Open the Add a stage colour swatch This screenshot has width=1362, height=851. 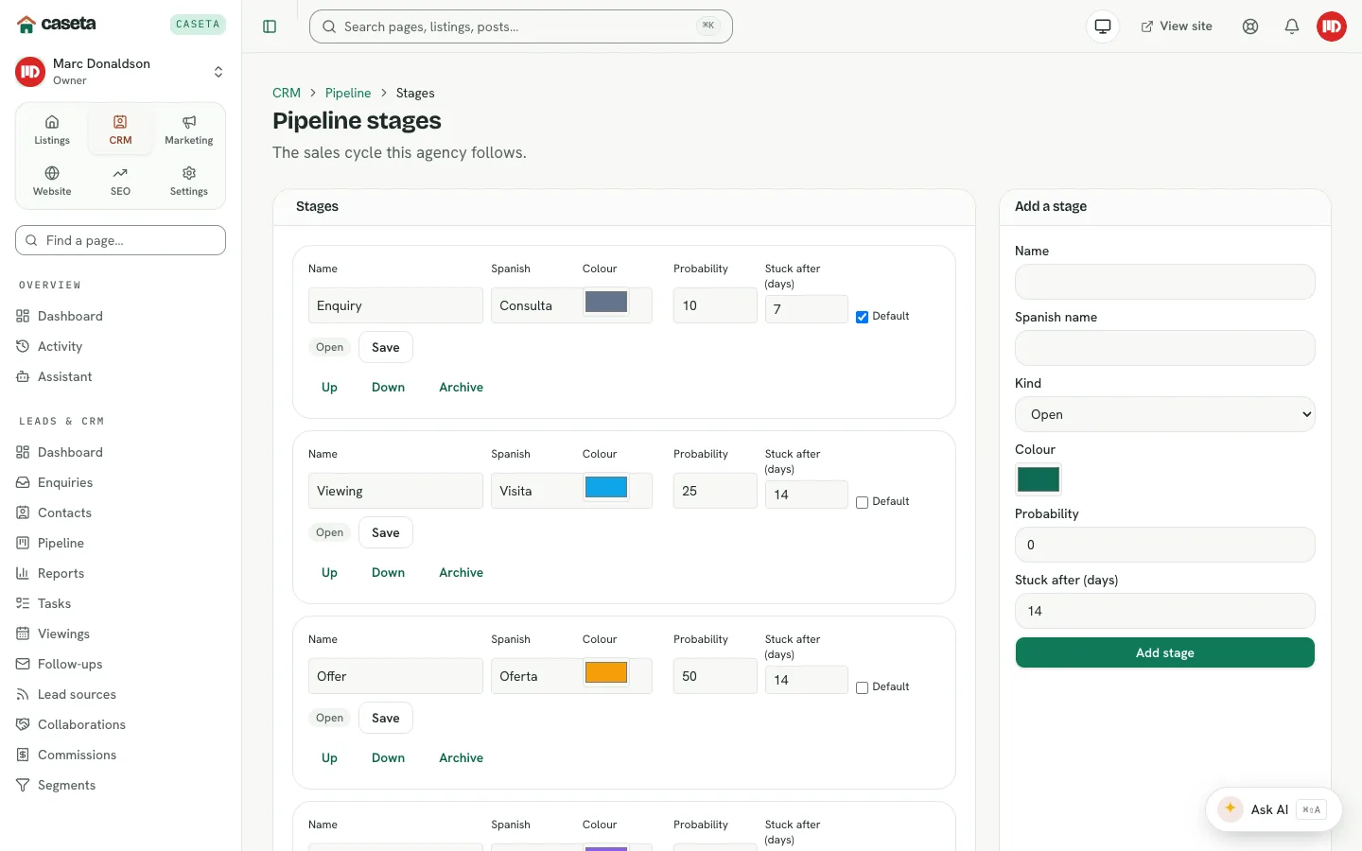[1038, 479]
